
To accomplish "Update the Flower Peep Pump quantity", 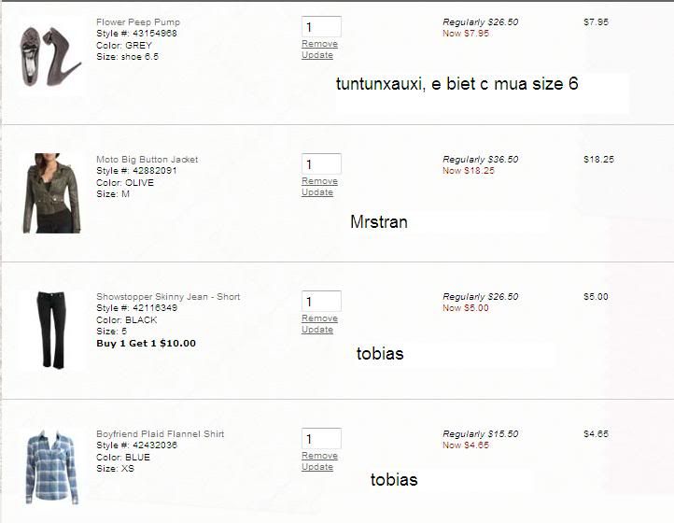I will [317, 55].
